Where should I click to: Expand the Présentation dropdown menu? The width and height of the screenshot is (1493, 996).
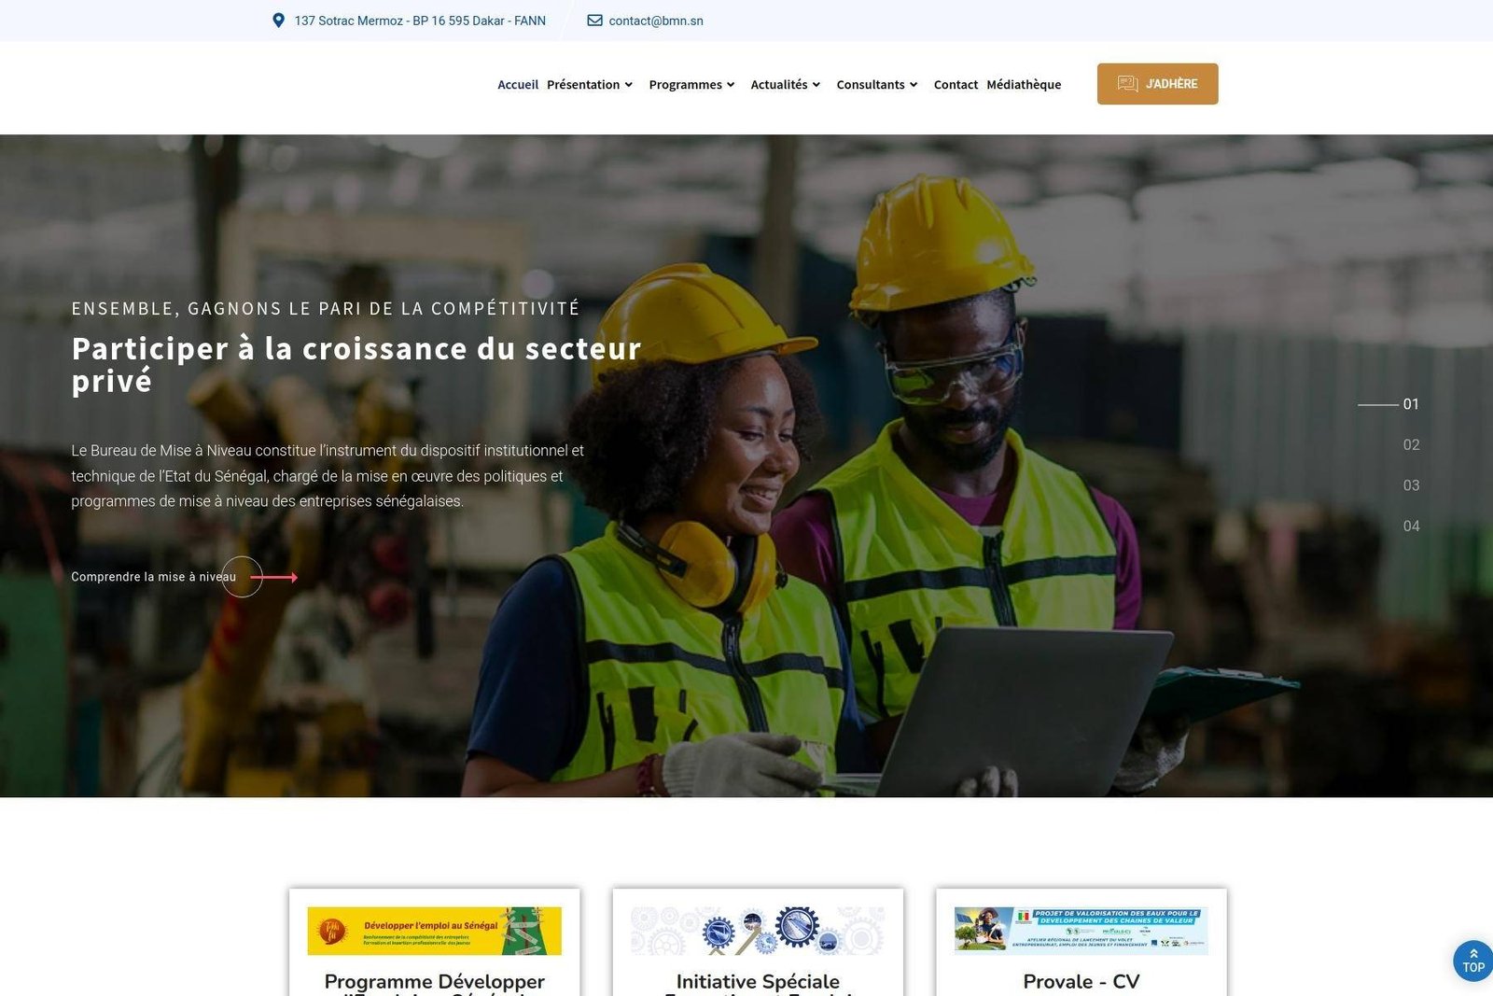point(590,84)
